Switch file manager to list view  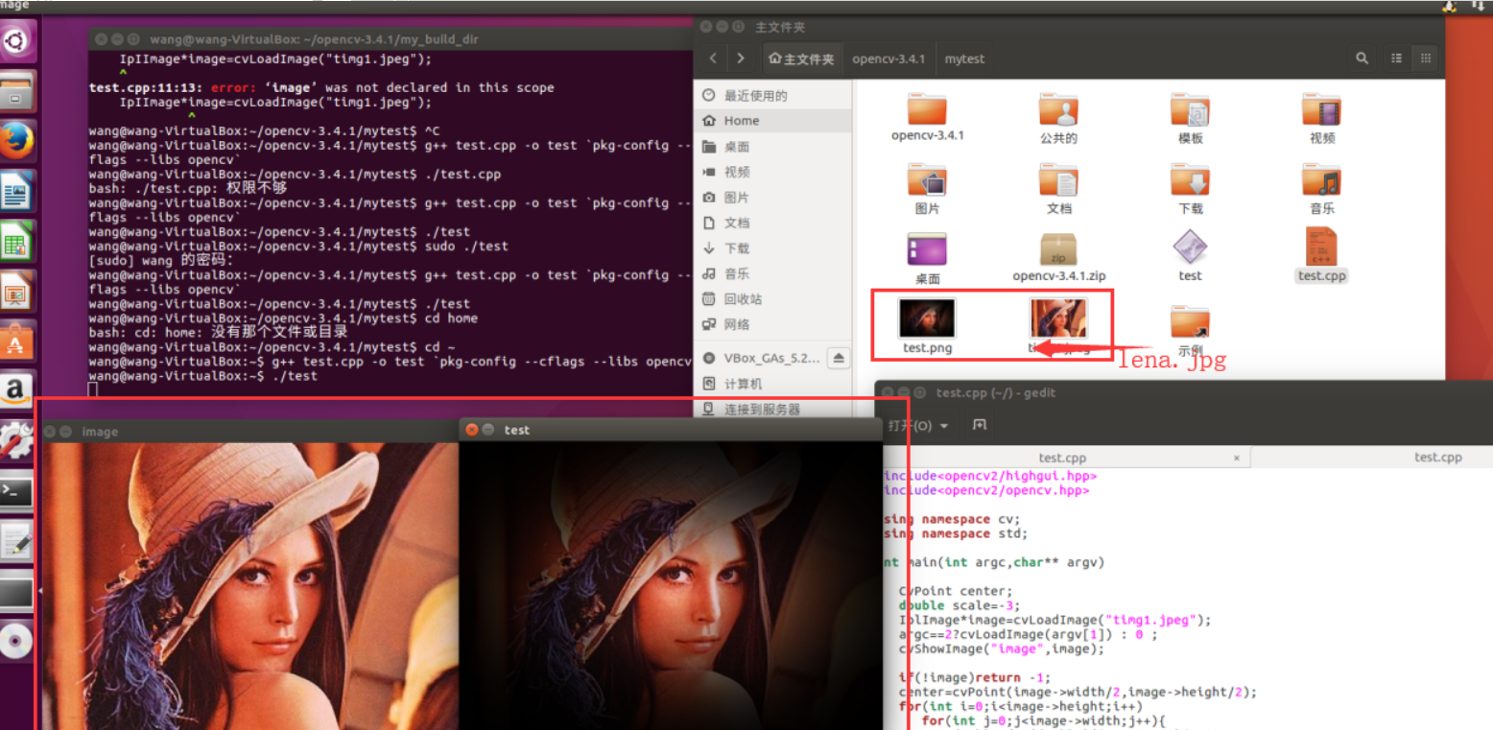[x=1397, y=59]
